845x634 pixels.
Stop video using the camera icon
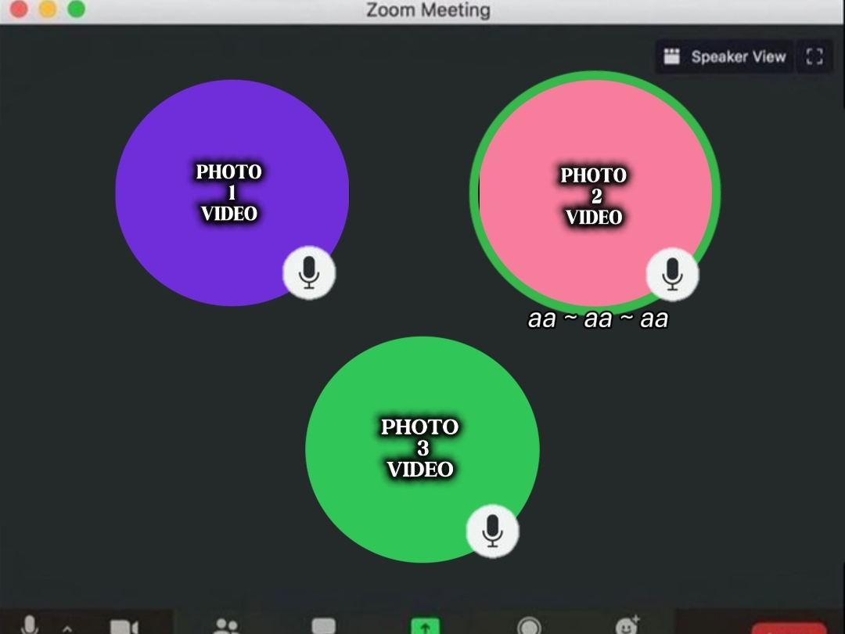124,627
